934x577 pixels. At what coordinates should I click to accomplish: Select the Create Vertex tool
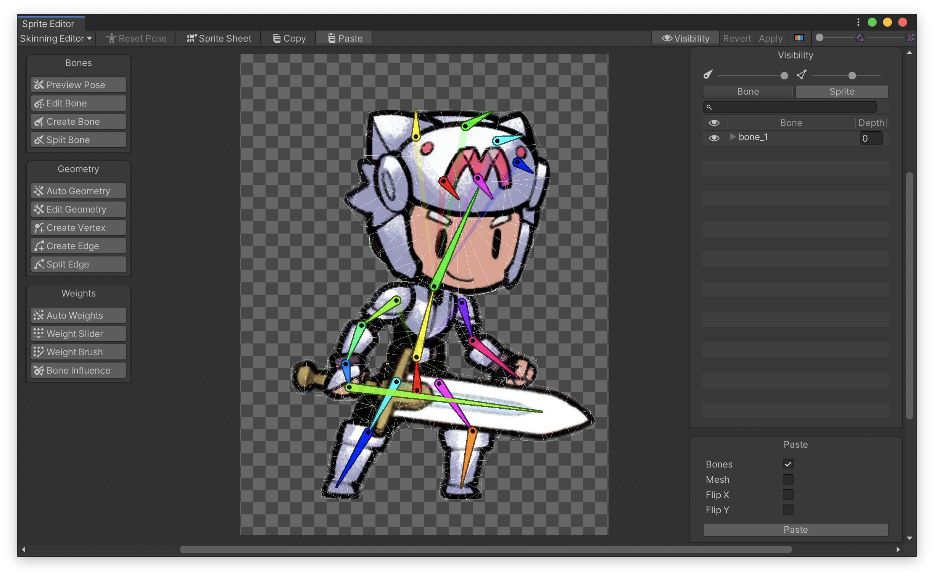(x=78, y=227)
